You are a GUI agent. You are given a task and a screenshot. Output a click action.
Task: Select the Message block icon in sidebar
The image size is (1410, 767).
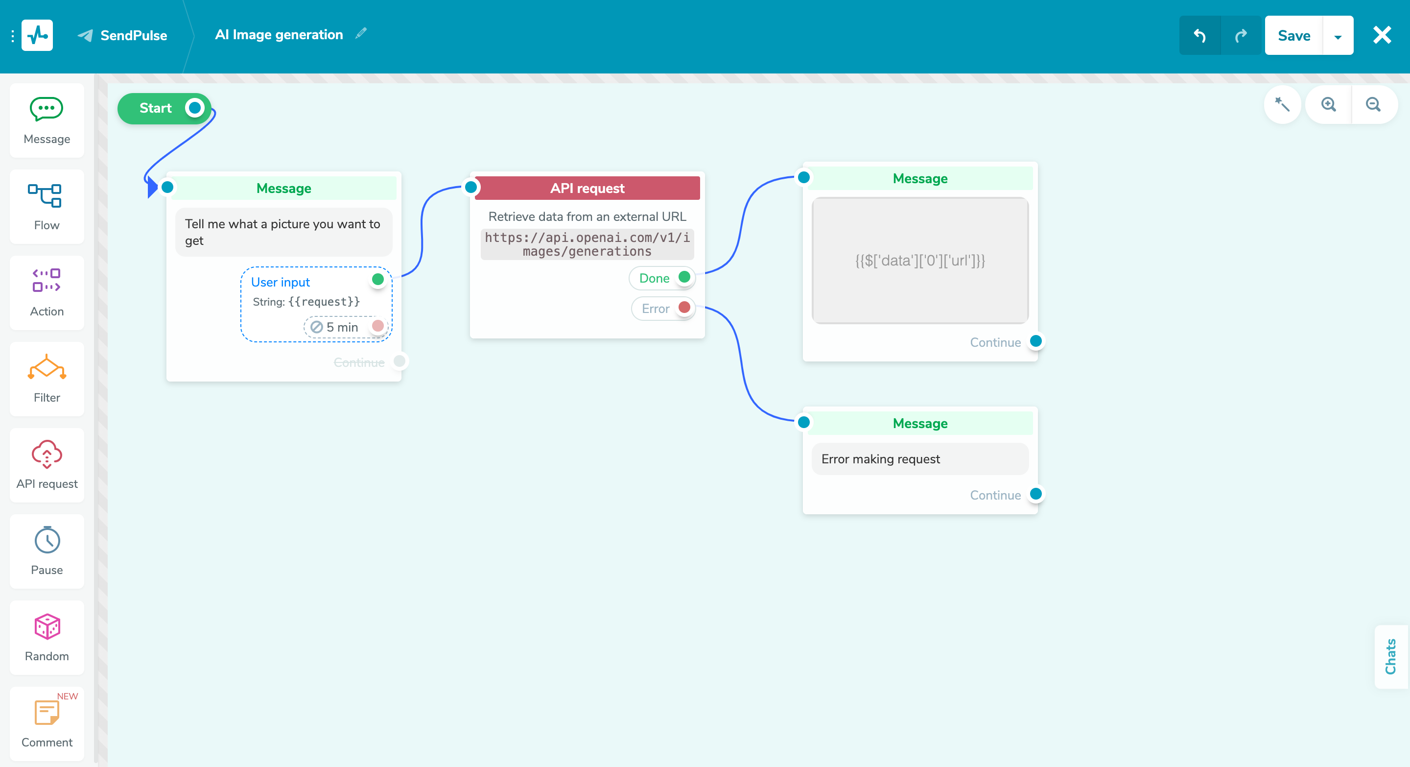click(x=47, y=109)
